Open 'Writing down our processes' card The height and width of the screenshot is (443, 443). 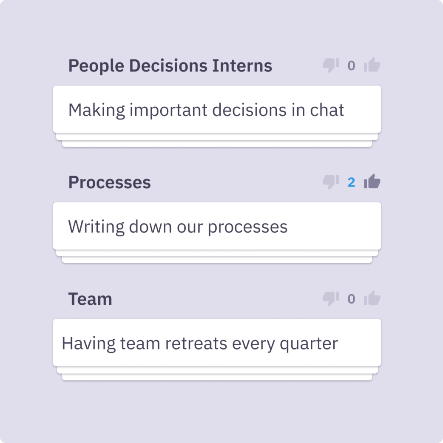tap(217, 226)
